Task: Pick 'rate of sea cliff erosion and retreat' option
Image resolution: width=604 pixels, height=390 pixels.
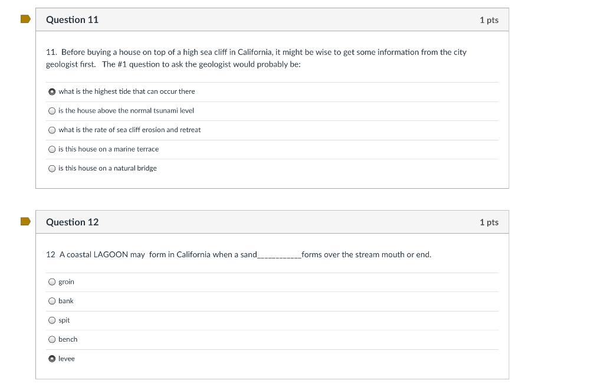Action: (x=52, y=130)
